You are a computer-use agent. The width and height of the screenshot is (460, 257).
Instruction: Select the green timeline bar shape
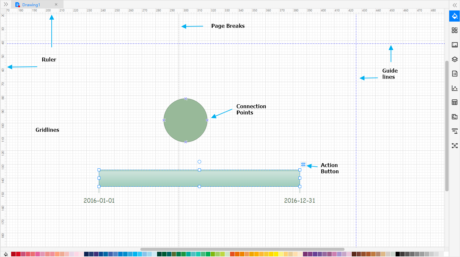(x=199, y=178)
